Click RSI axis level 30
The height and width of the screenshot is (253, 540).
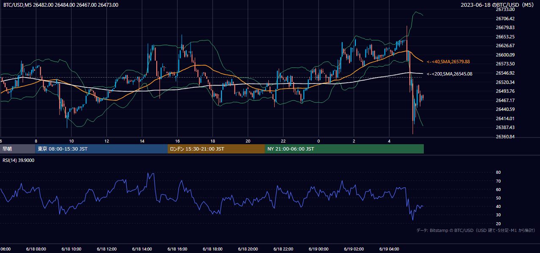[498, 215]
